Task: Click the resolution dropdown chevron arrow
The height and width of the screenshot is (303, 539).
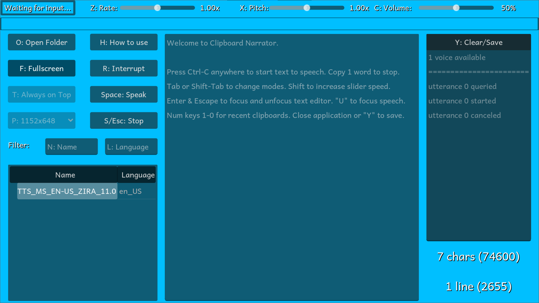Action: pos(70,120)
